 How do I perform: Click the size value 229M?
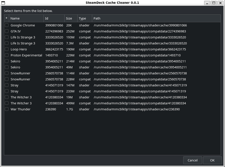(70, 55)
